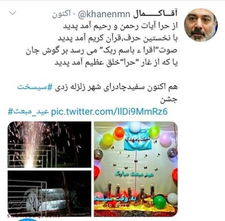Open the @khanenmn handle
225x221 pixels.
coord(104,14)
